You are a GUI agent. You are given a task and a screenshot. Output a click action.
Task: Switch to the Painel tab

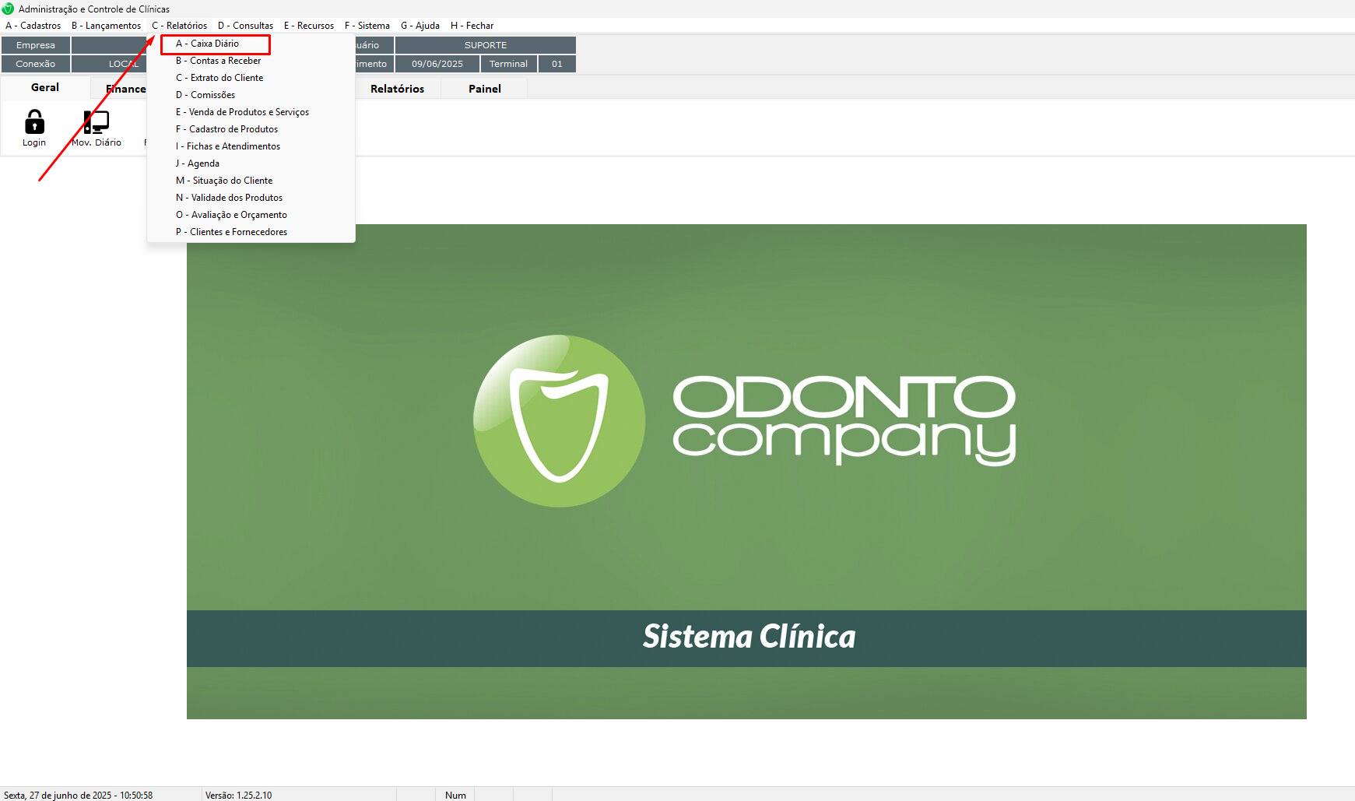tap(485, 89)
